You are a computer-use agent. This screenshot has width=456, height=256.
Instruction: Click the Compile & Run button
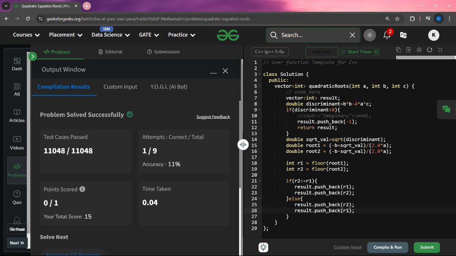[388, 247]
